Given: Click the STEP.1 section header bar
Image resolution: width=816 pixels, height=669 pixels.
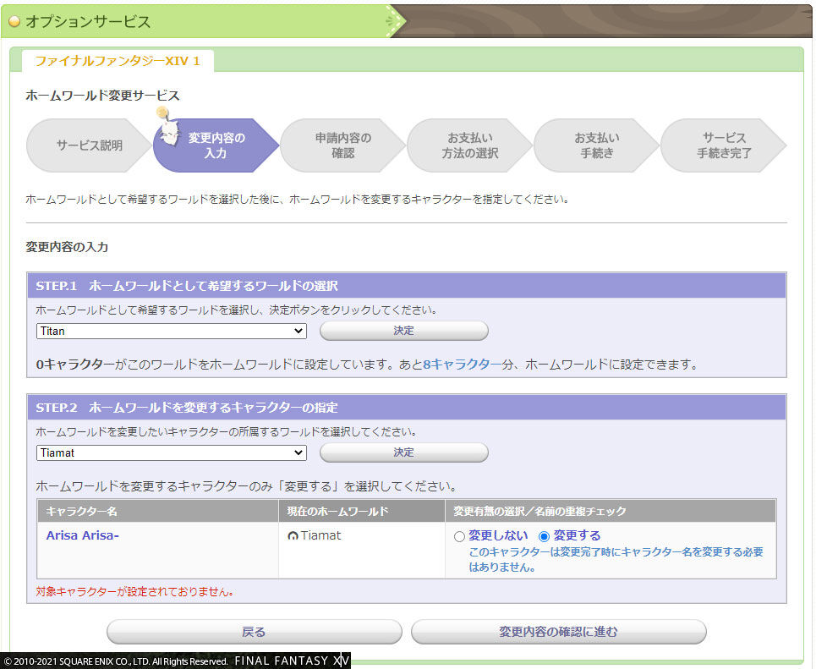Looking at the screenshot, I should click(407, 286).
